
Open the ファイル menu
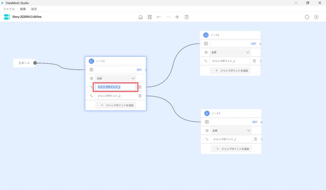9,9
